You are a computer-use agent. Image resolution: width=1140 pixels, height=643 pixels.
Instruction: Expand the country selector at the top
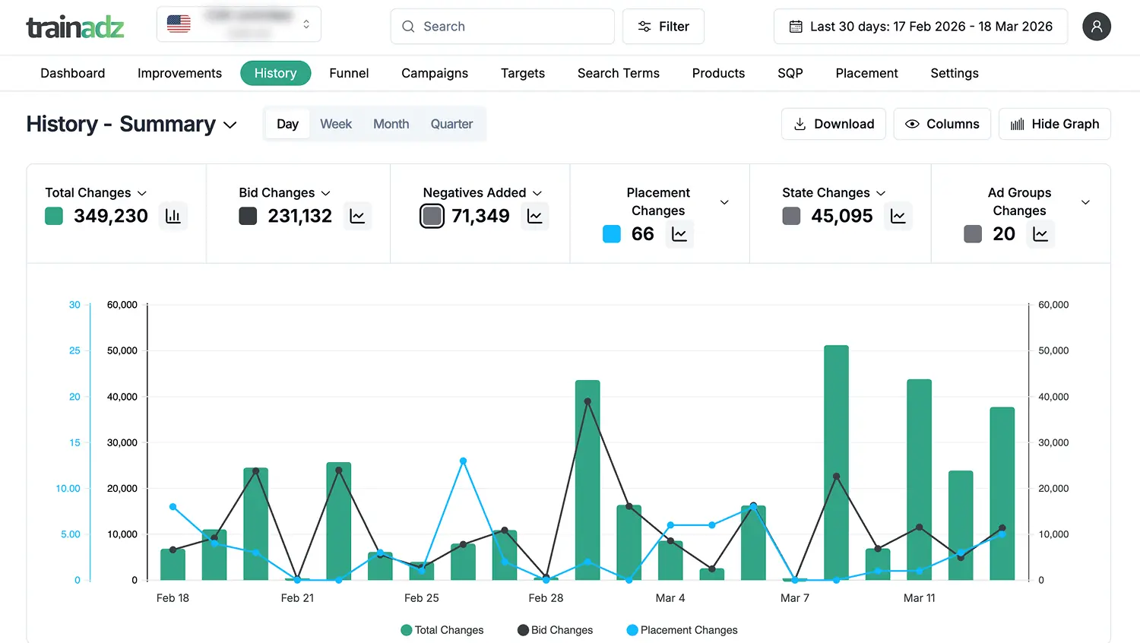(x=306, y=24)
